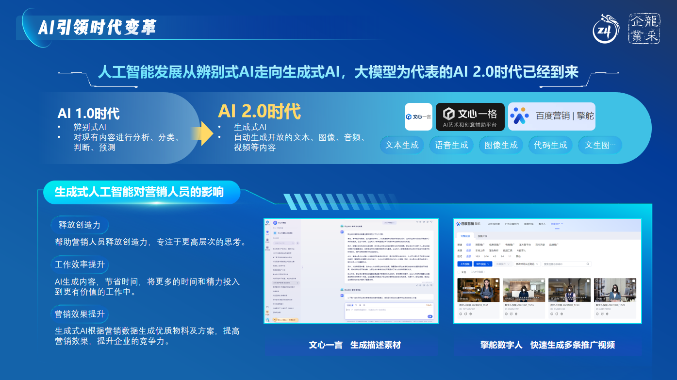Filter by 搜索推广 channel
Screen dimensions: 677x380
[479, 245]
